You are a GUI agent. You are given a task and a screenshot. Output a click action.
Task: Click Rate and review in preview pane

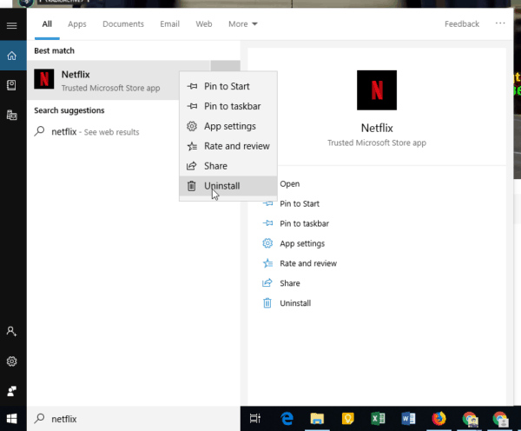tap(308, 263)
